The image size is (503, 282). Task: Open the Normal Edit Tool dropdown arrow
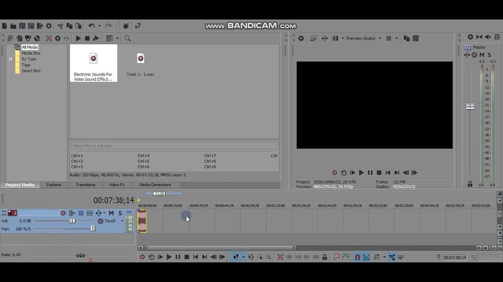[x=243, y=257]
